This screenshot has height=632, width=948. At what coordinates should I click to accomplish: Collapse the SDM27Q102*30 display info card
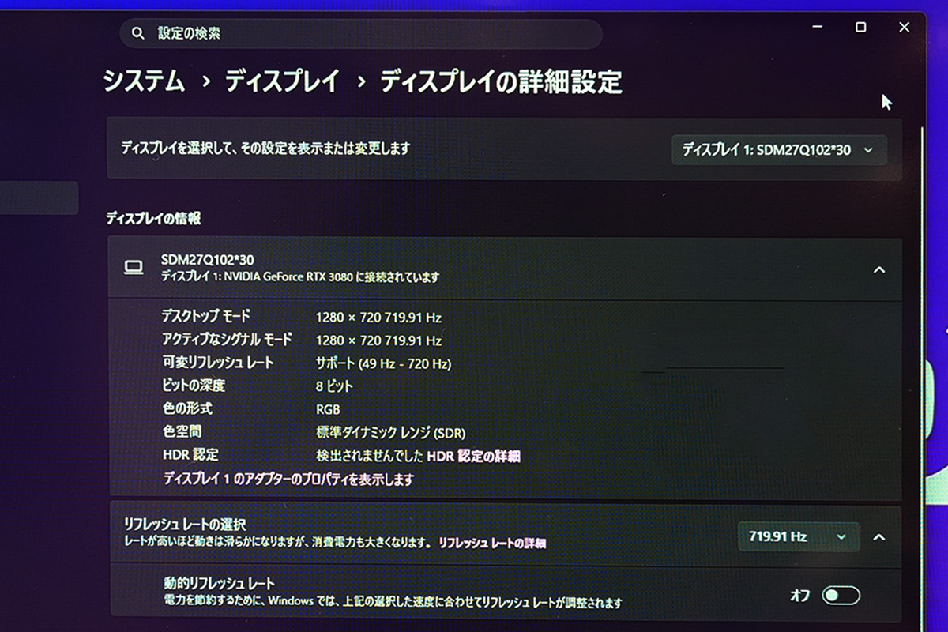(x=878, y=270)
